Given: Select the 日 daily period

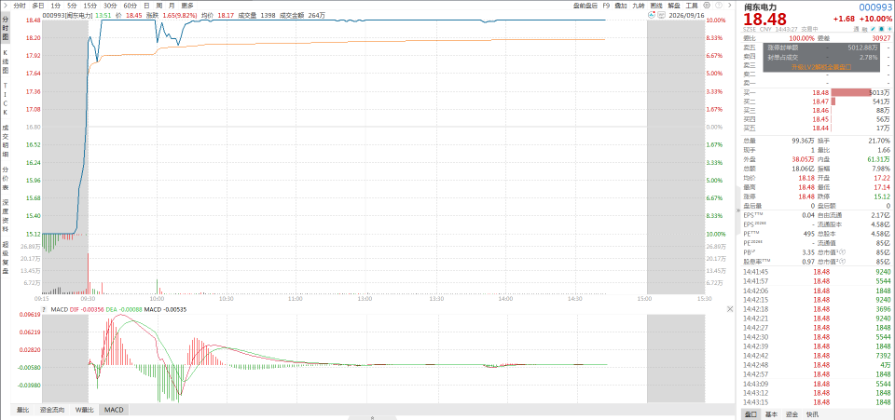Looking at the screenshot, I should [x=146, y=6].
